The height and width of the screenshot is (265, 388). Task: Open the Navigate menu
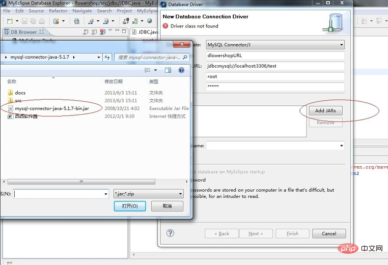click(x=82, y=11)
